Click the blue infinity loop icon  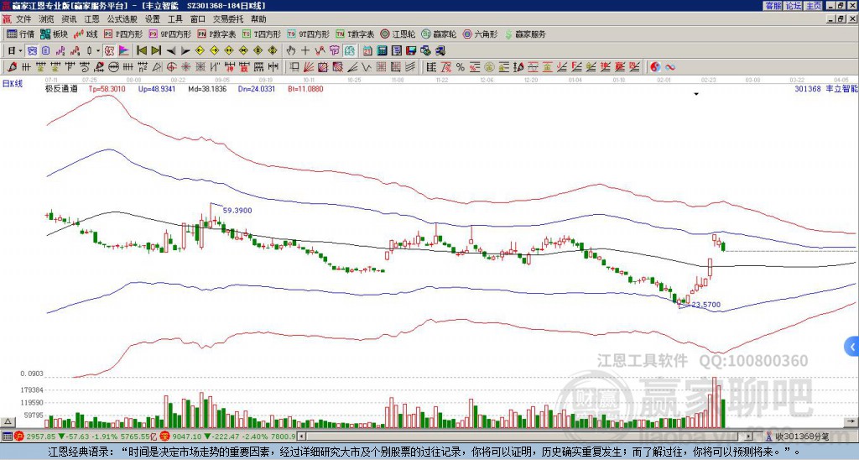click(x=670, y=67)
